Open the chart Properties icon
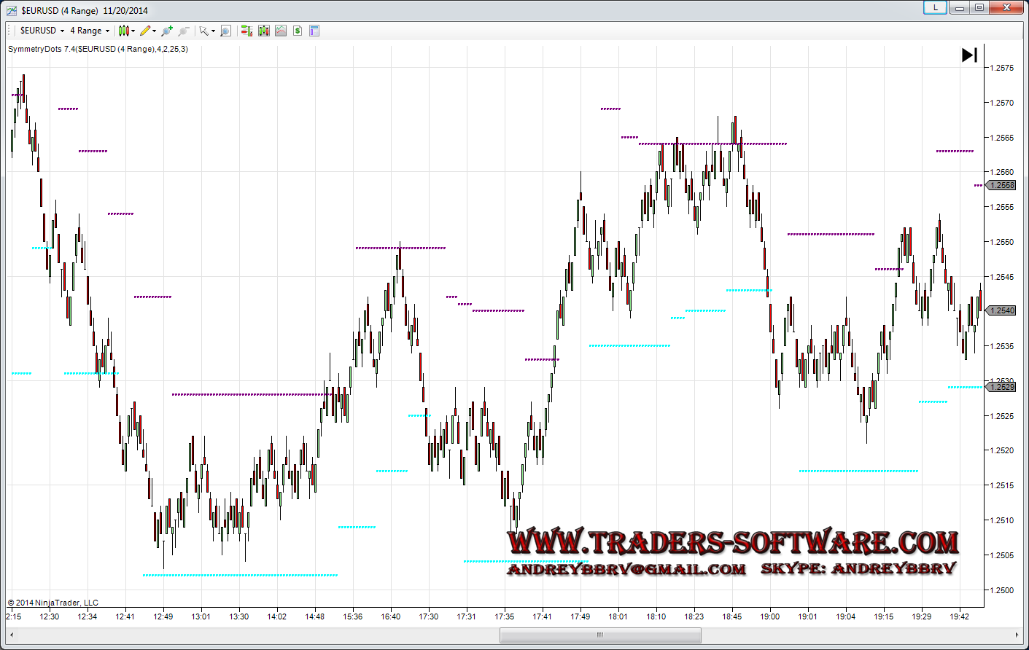The width and height of the screenshot is (1029, 650). click(x=314, y=31)
